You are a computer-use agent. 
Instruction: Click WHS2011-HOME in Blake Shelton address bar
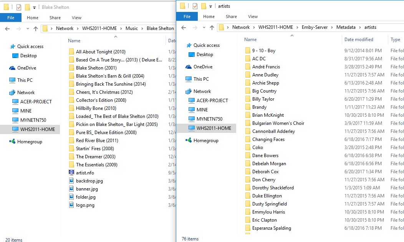[99, 28]
